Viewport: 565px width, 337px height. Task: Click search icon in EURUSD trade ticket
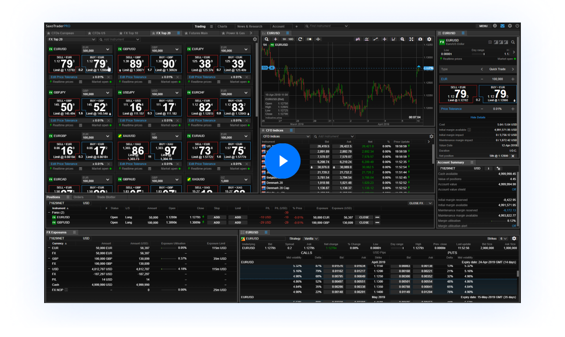[512, 42]
